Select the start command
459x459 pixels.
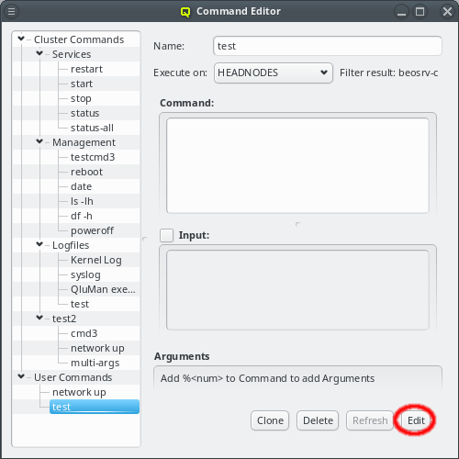(x=82, y=84)
